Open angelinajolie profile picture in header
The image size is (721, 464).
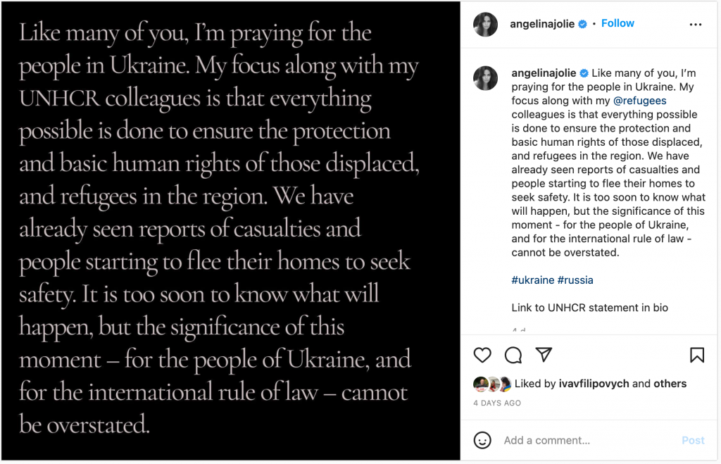click(x=487, y=24)
